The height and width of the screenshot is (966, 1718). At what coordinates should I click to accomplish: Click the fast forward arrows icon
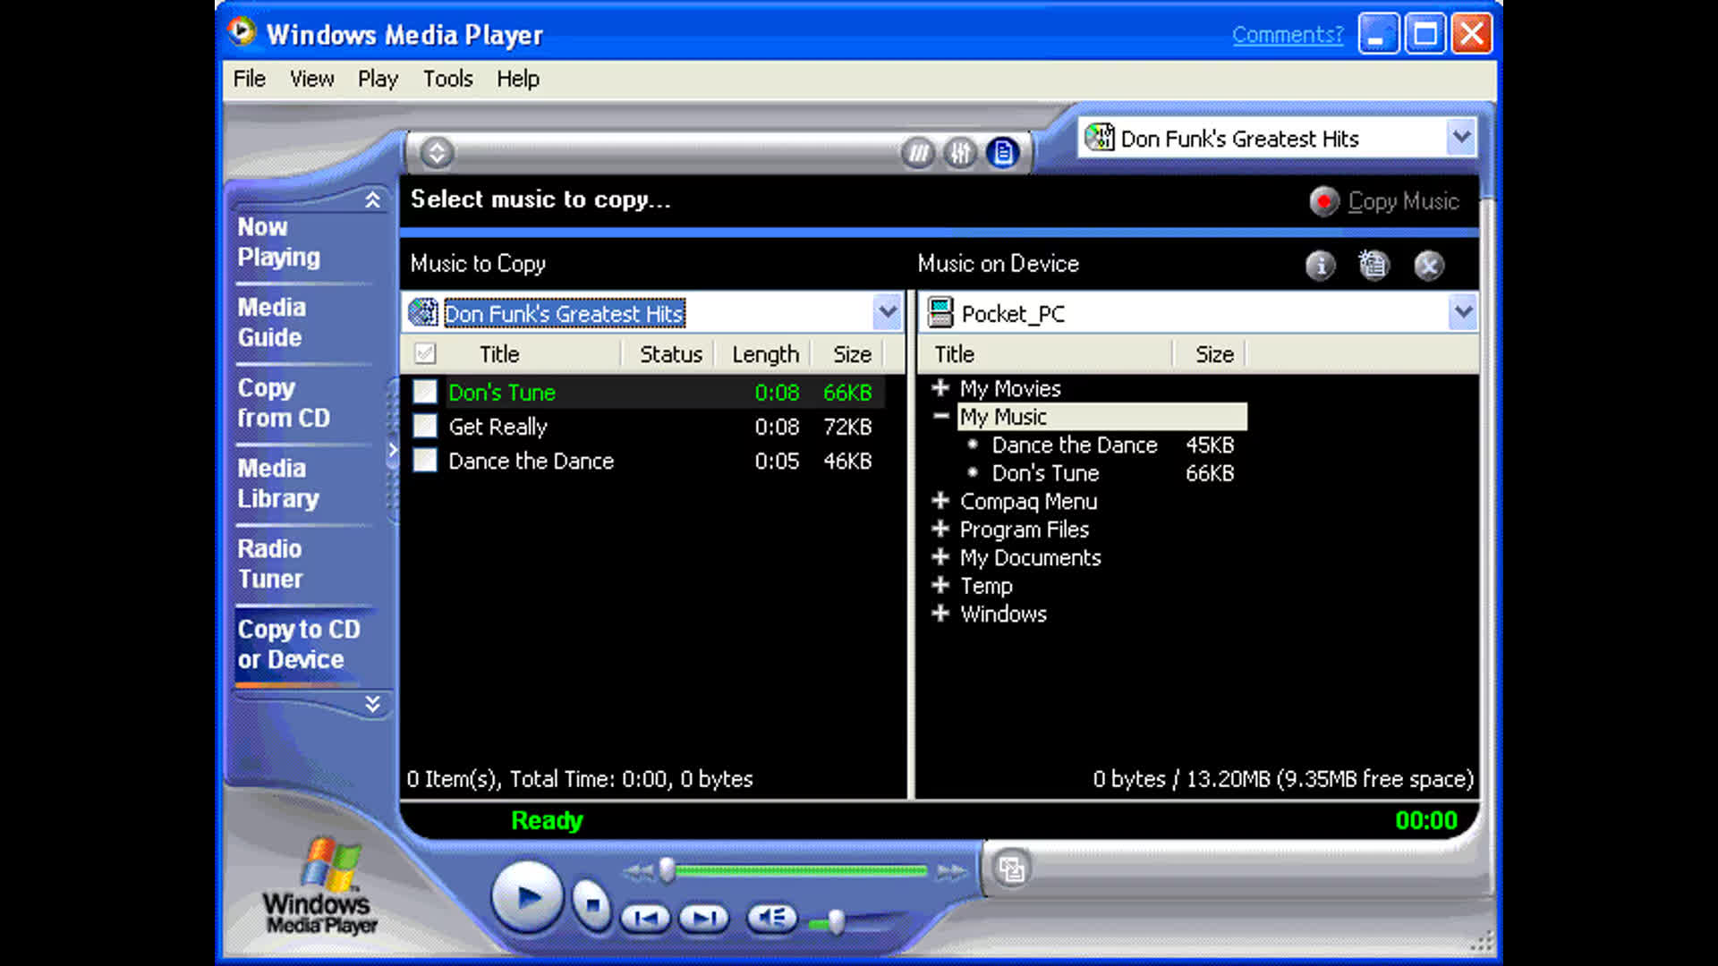click(x=951, y=871)
